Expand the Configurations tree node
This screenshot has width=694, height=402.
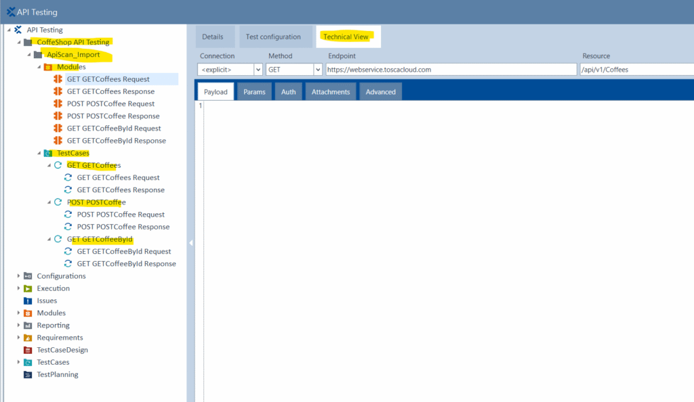pos(19,276)
